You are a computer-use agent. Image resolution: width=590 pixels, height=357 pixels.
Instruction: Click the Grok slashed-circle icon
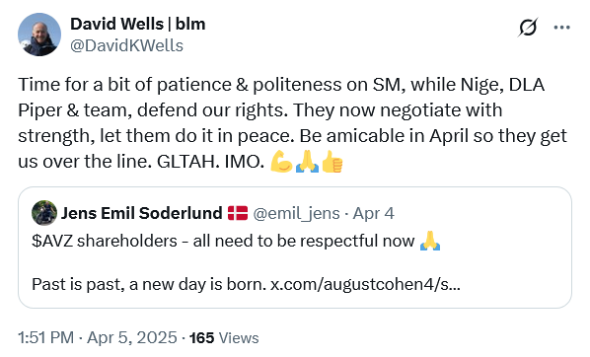coord(528,28)
